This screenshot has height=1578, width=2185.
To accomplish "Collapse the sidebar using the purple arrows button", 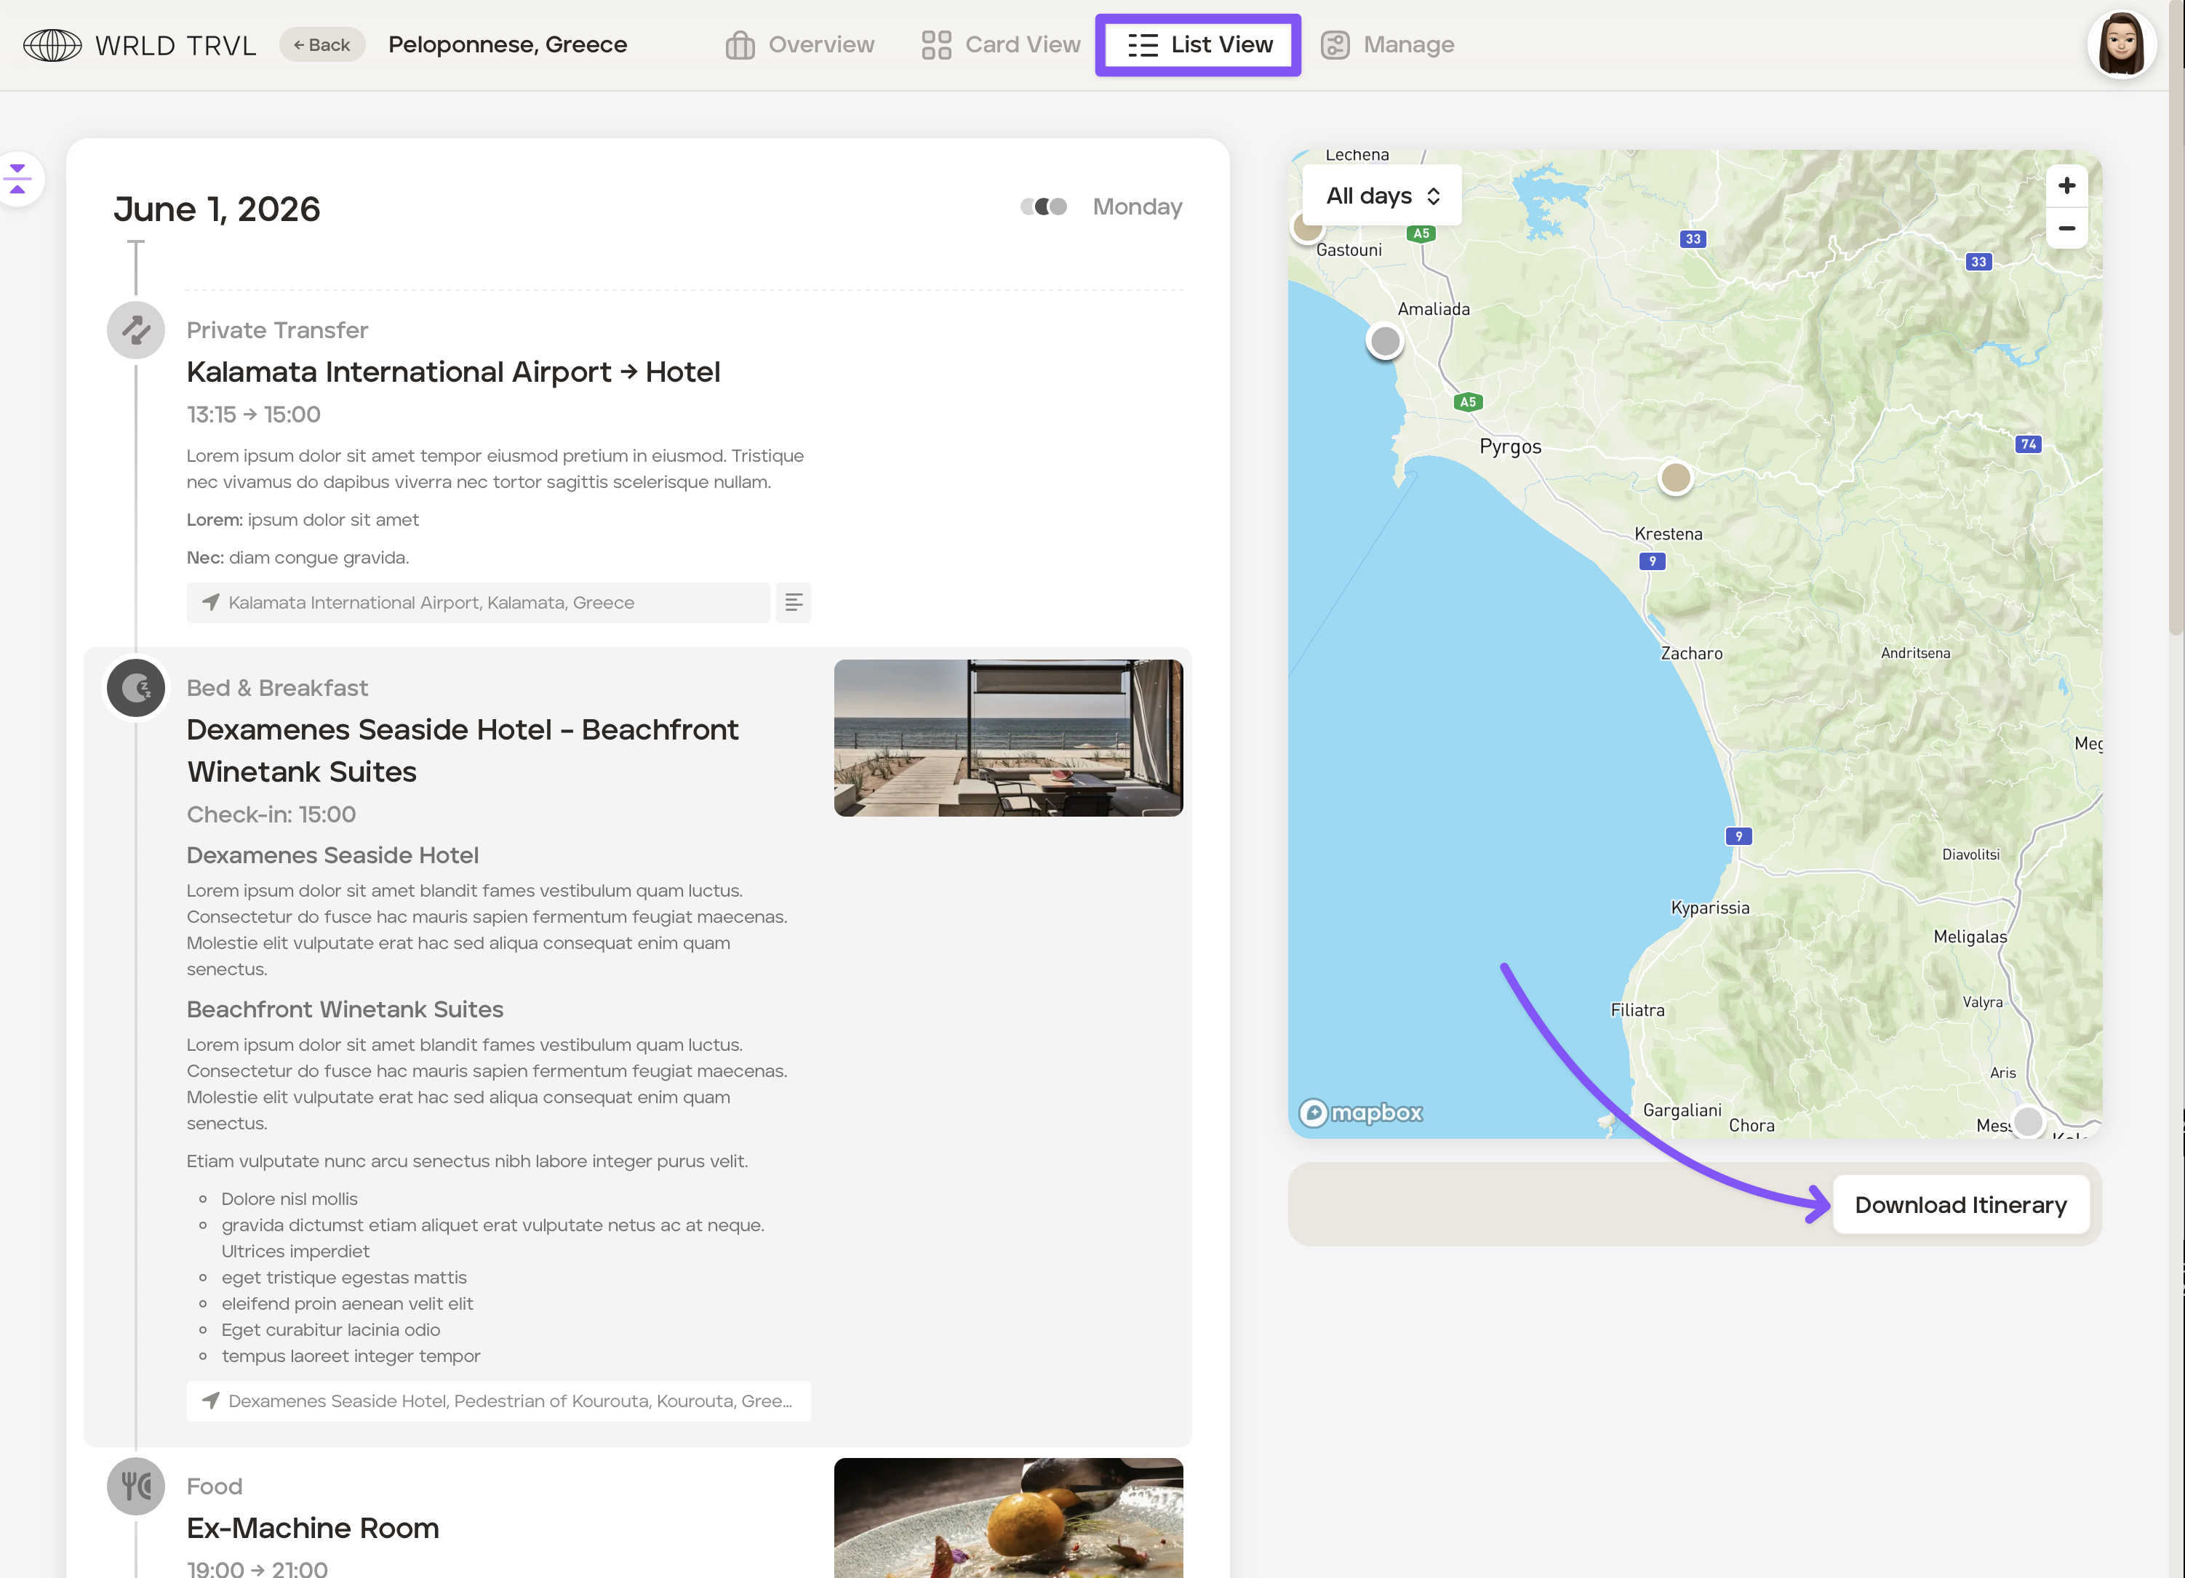I will pyautogui.click(x=18, y=178).
